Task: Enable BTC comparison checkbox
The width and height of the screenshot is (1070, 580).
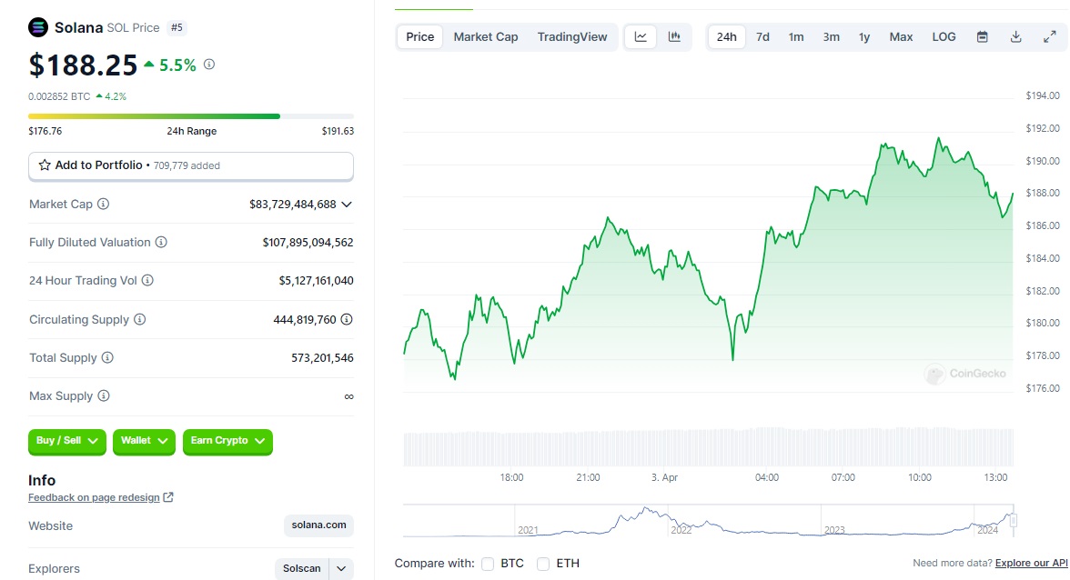Action: pyautogui.click(x=488, y=564)
